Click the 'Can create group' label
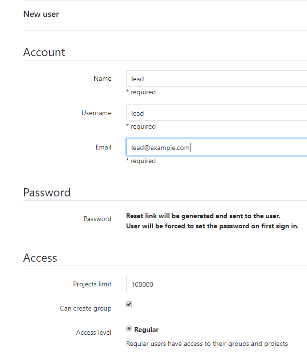307x357 pixels. point(86,308)
